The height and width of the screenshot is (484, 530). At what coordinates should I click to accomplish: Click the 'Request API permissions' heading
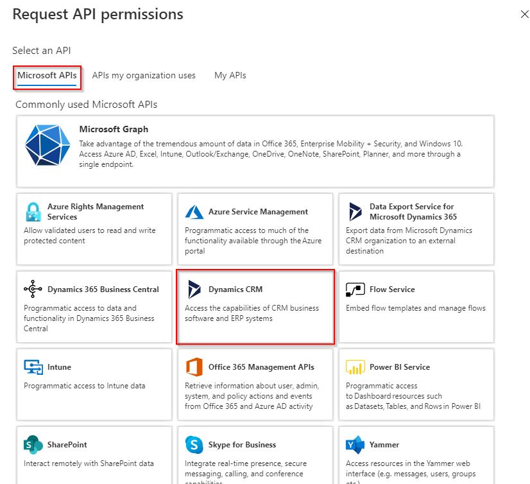point(98,14)
